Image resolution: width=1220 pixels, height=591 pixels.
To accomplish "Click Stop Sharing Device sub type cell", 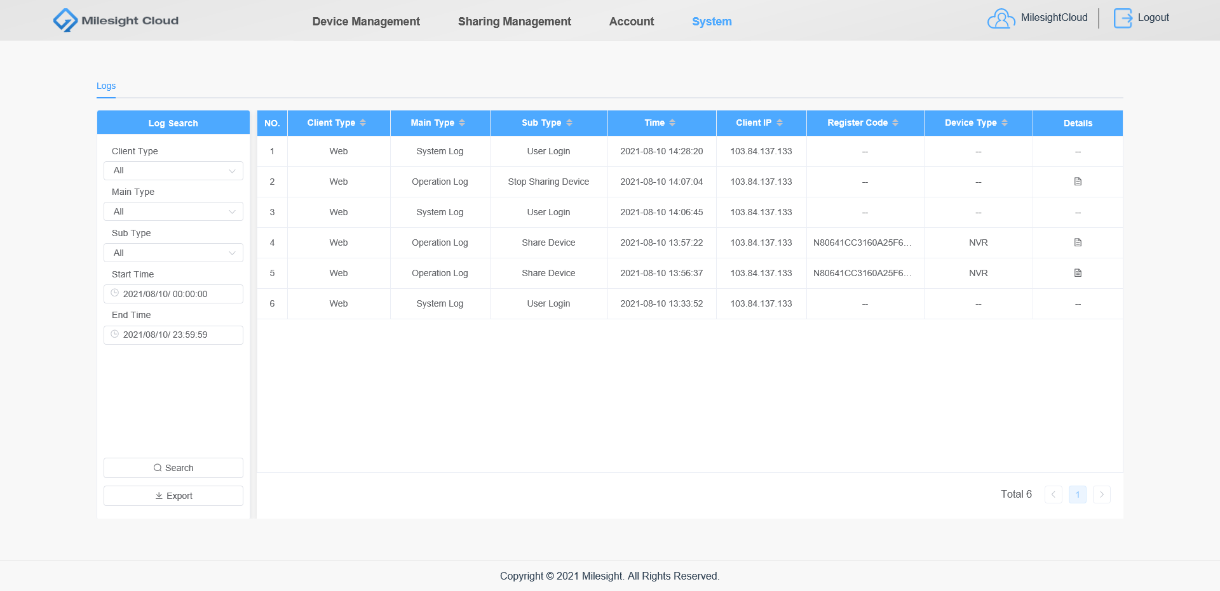I will tap(548, 182).
